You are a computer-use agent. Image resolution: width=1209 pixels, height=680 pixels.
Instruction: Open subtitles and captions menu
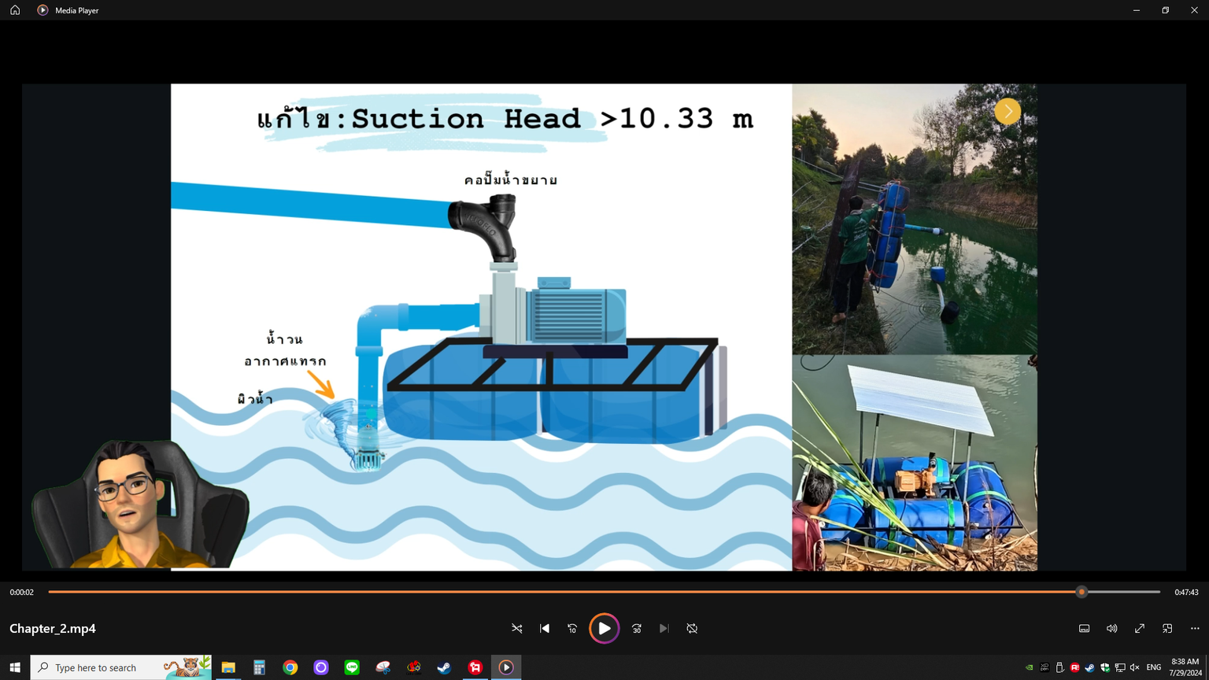tap(1084, 629)
